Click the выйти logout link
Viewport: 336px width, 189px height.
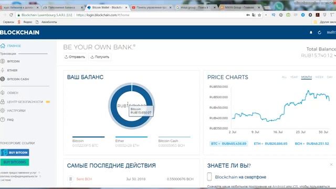(331, 33)
